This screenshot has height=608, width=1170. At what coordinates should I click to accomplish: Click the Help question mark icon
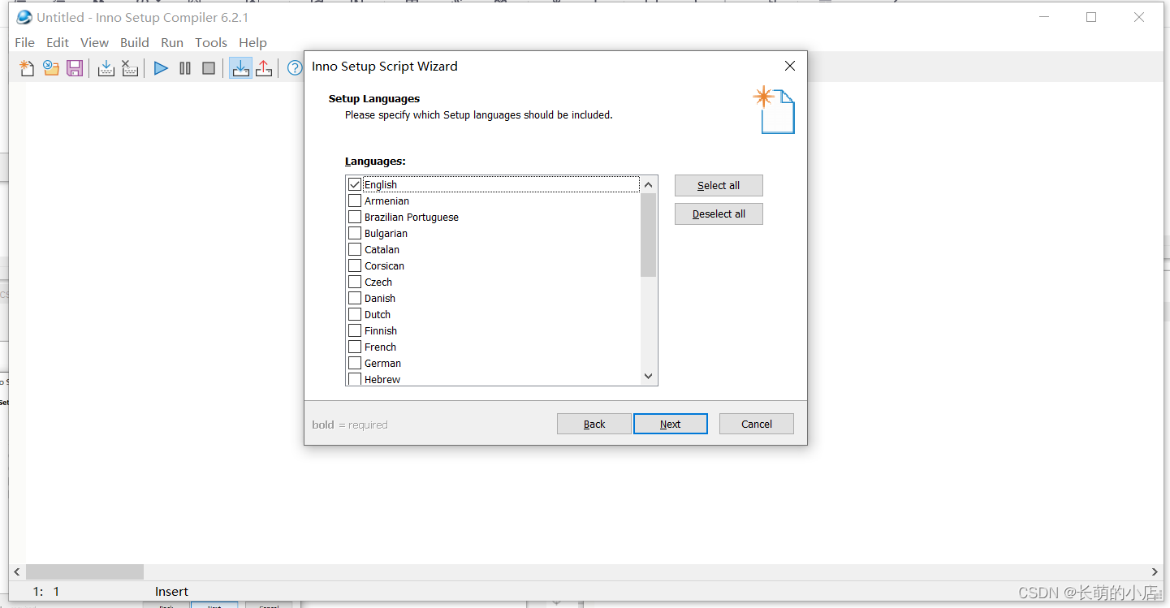point(295,68)
